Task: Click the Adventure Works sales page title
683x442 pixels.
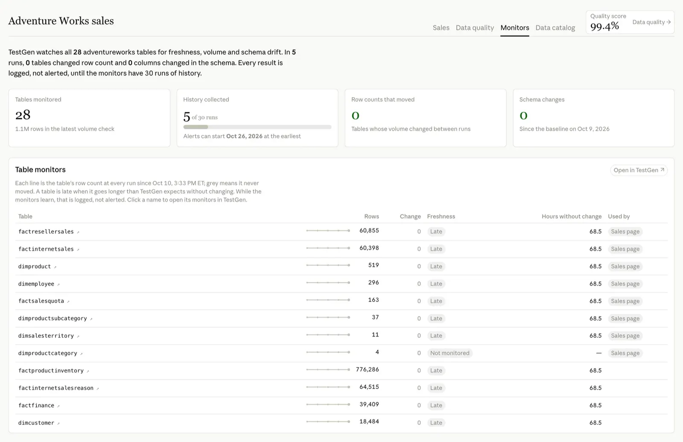Action: coord(61,21)
